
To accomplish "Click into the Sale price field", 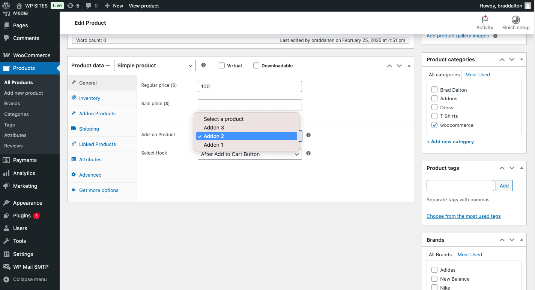I will point(249,104).
